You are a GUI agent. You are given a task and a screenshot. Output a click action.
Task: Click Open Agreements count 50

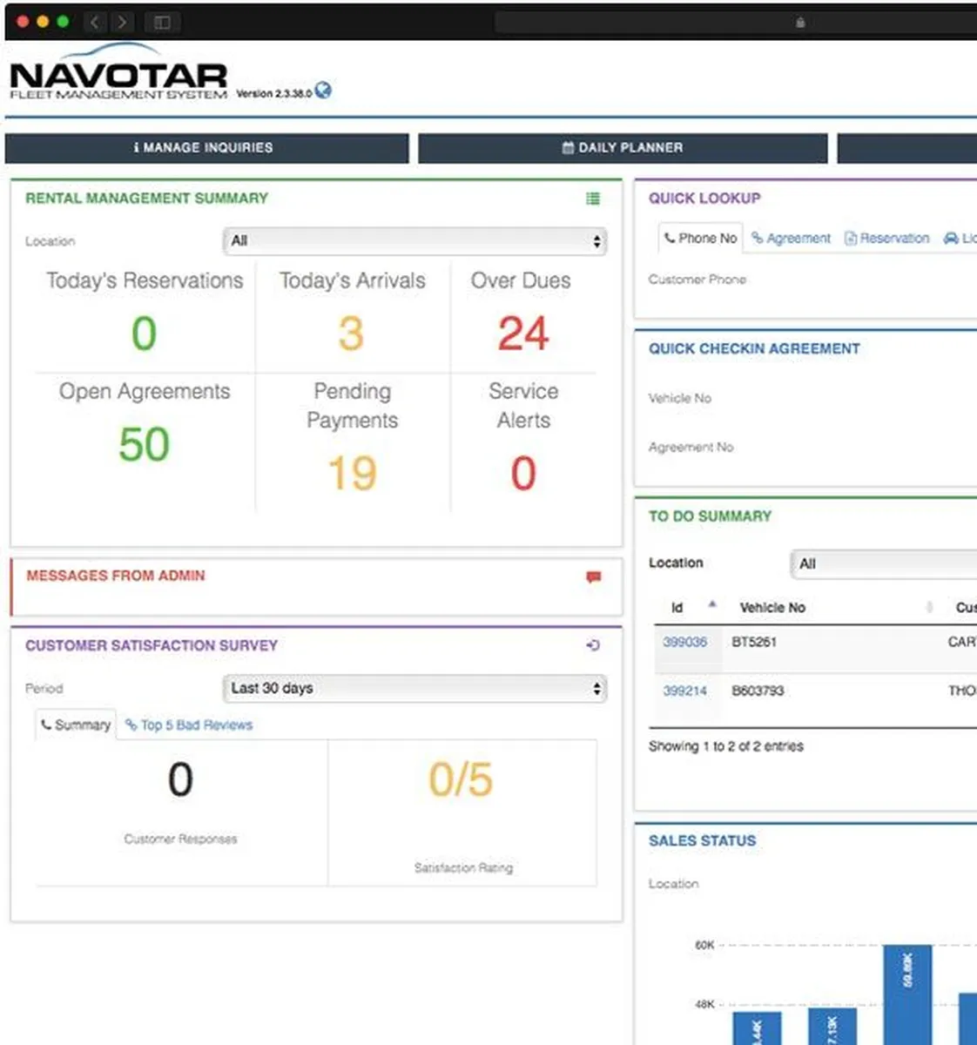click(x=144, y=444)
